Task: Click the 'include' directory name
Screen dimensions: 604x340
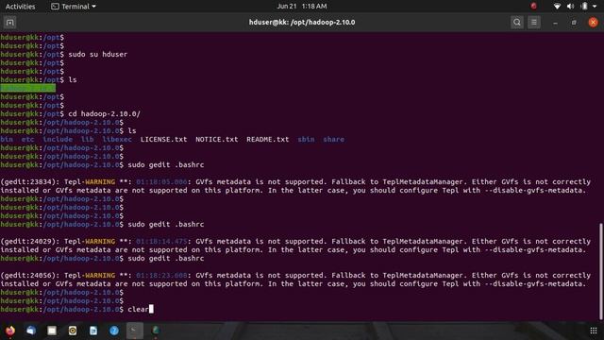Action: point(58,139)
